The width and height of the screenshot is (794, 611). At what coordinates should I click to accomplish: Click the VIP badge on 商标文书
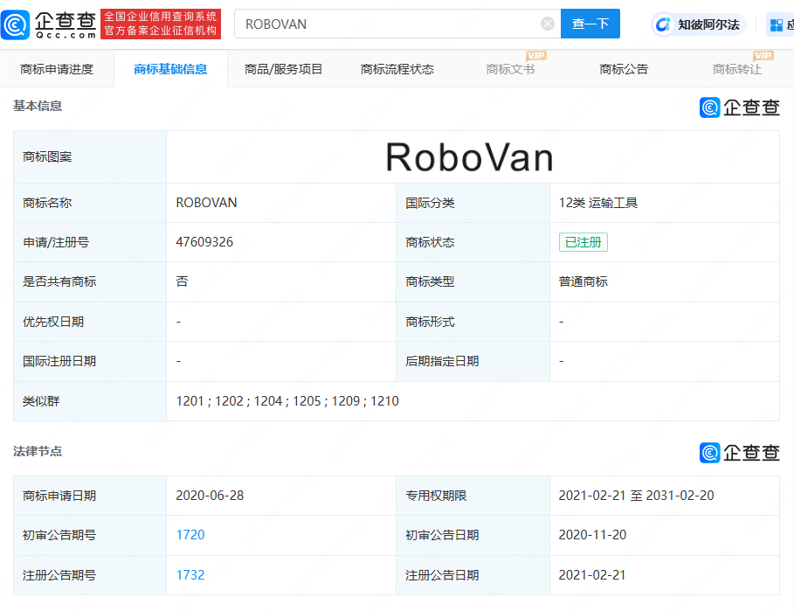point(536,56)
